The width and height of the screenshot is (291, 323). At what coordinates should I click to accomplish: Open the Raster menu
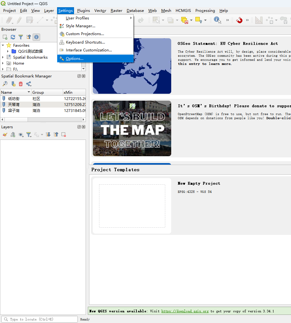(x=116, y=11)
